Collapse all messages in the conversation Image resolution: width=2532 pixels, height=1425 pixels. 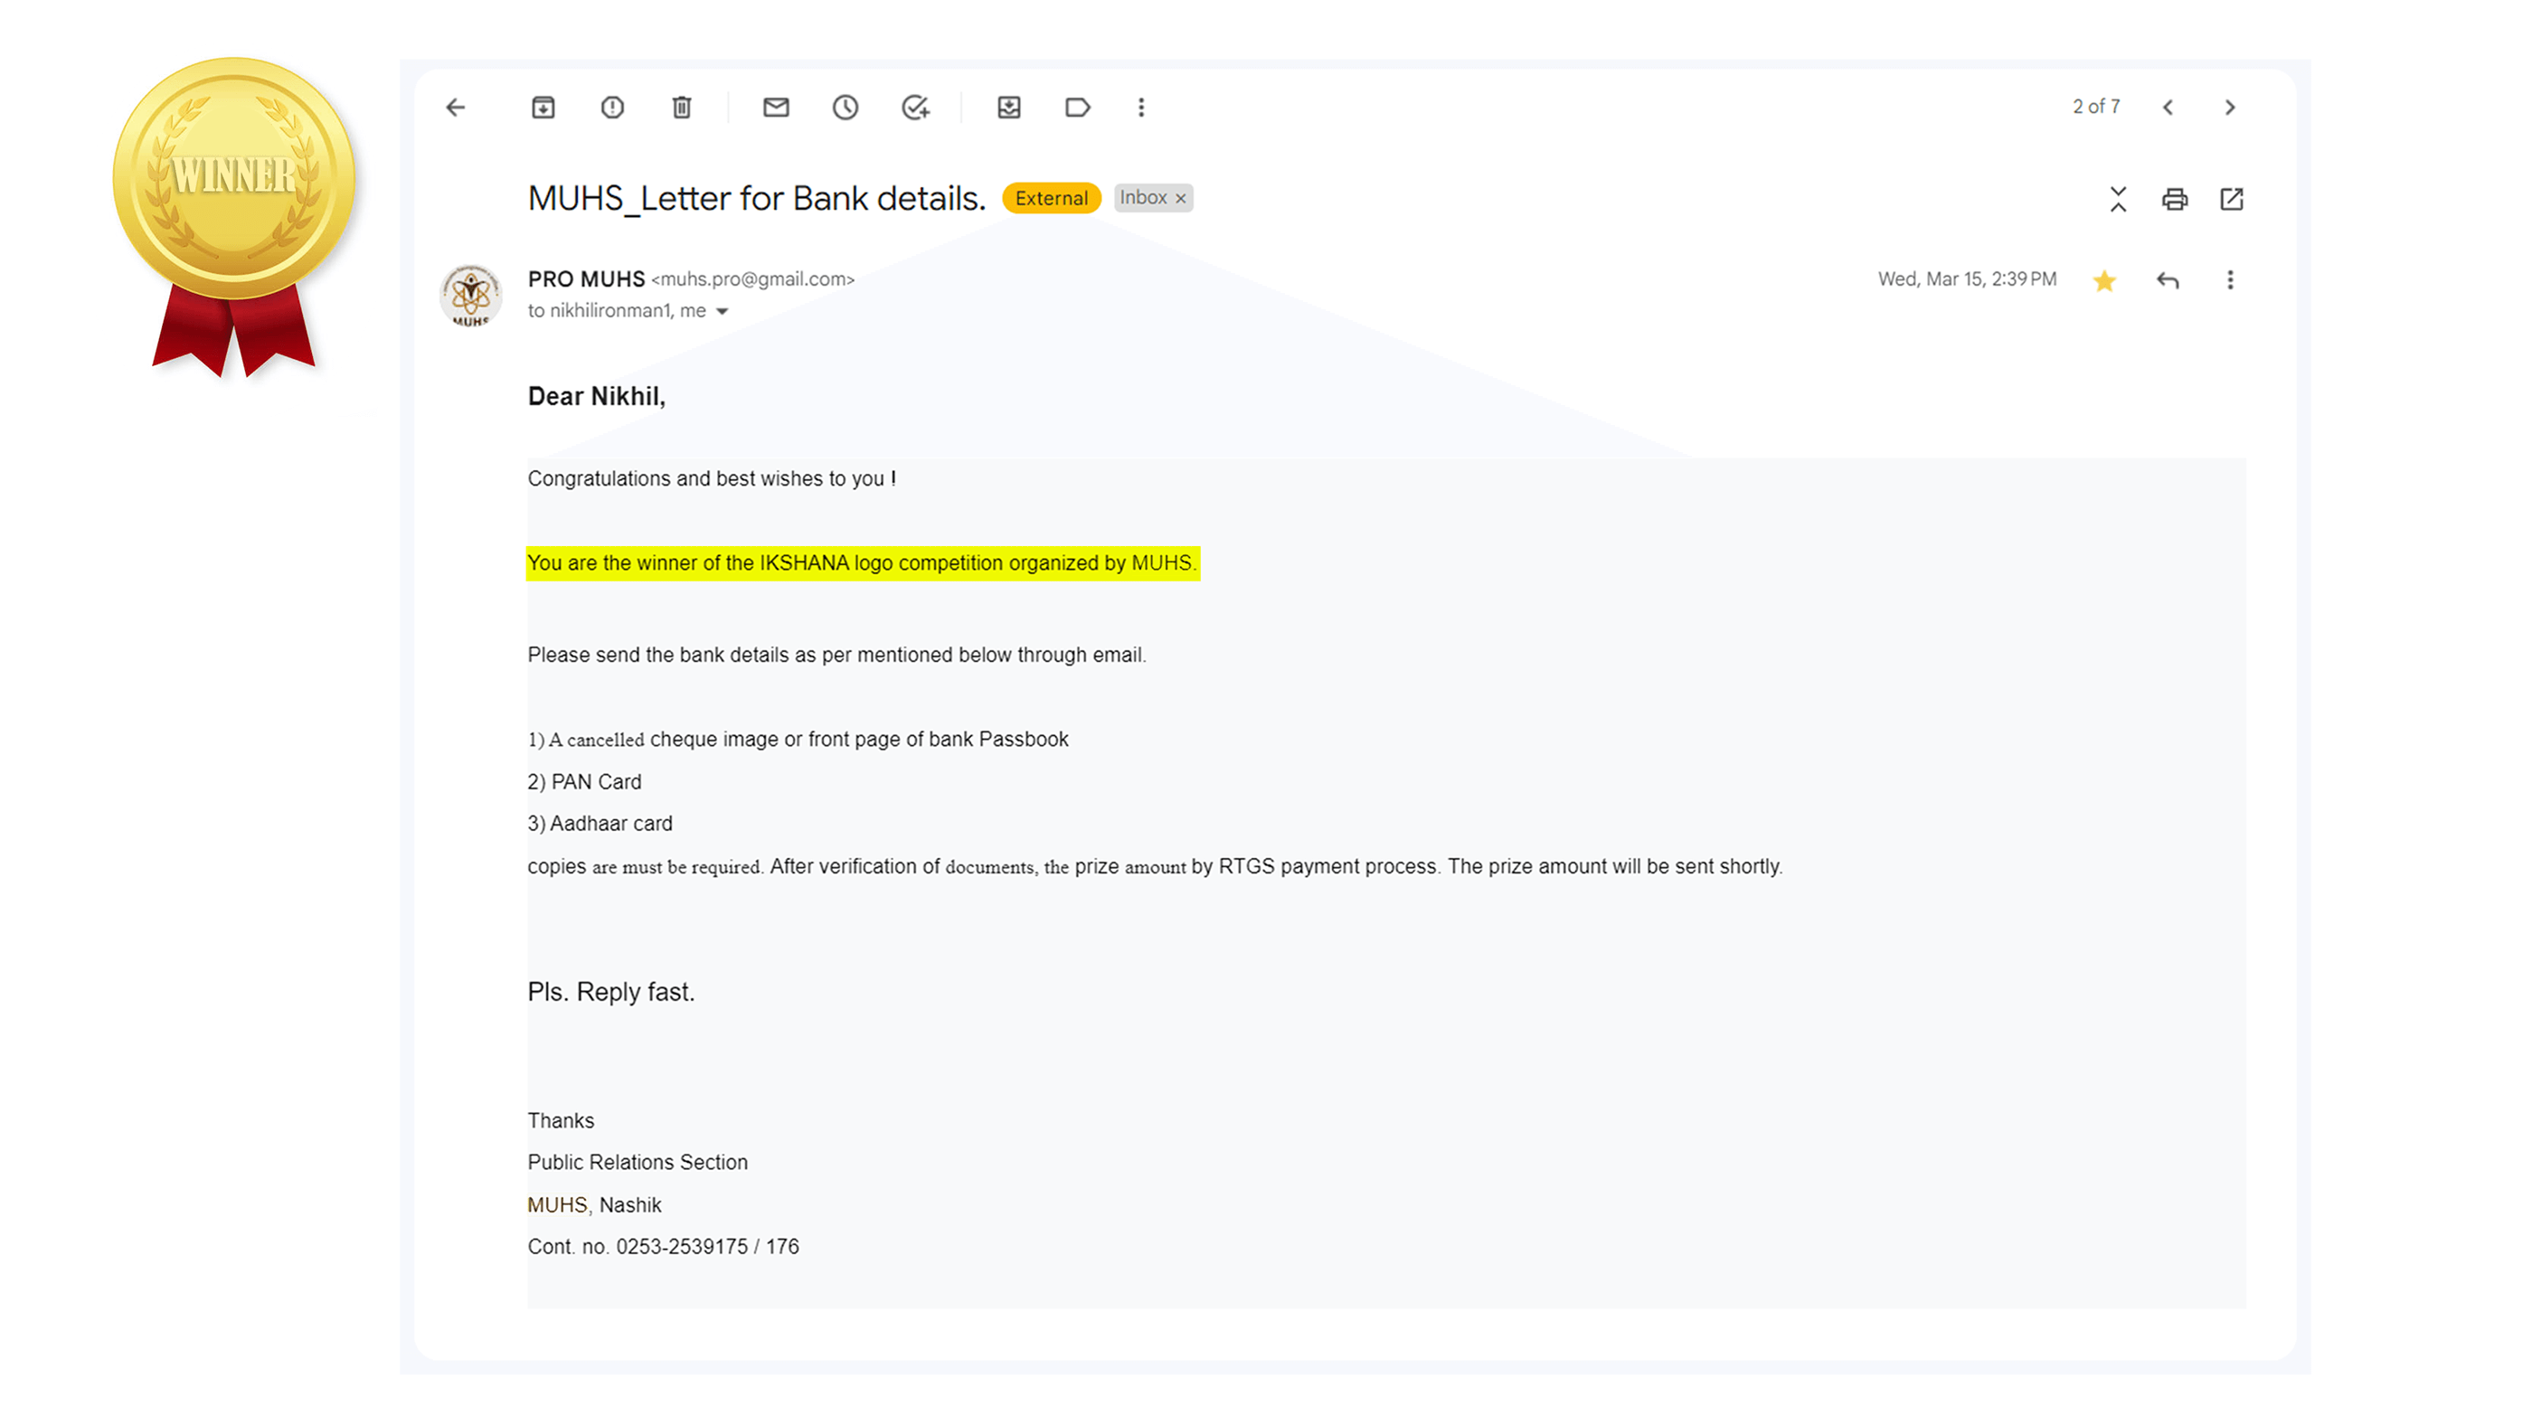(x=2118, y=200)
